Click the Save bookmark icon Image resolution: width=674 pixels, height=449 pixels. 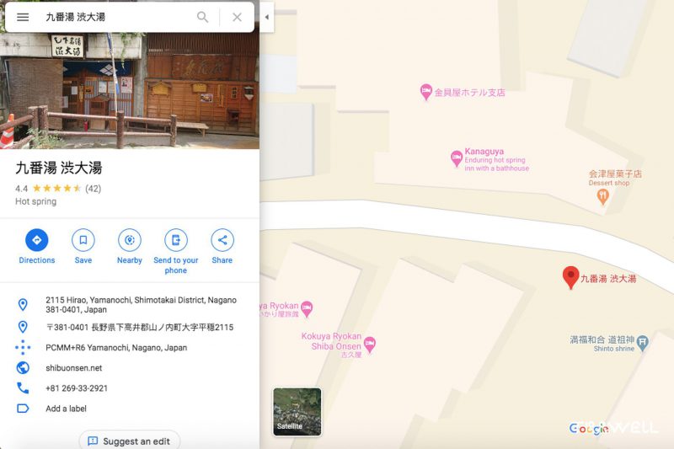coord(83,240)
